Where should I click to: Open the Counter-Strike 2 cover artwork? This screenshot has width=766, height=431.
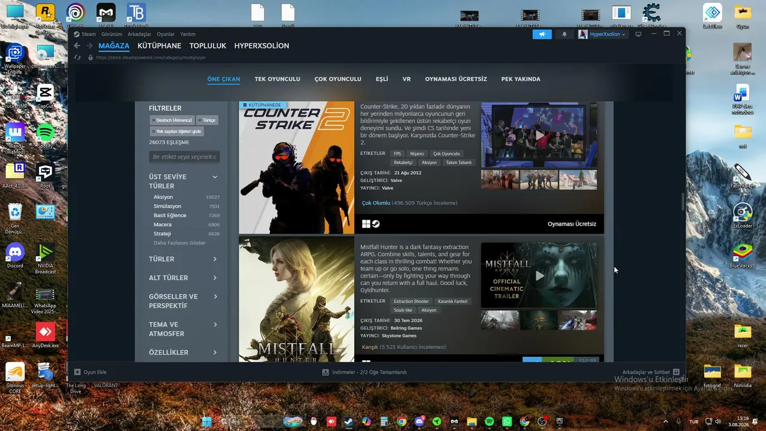point(297,168)
